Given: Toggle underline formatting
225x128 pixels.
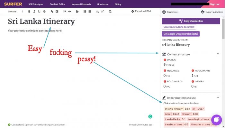Looking at the screenshot, I should [39, 12].
